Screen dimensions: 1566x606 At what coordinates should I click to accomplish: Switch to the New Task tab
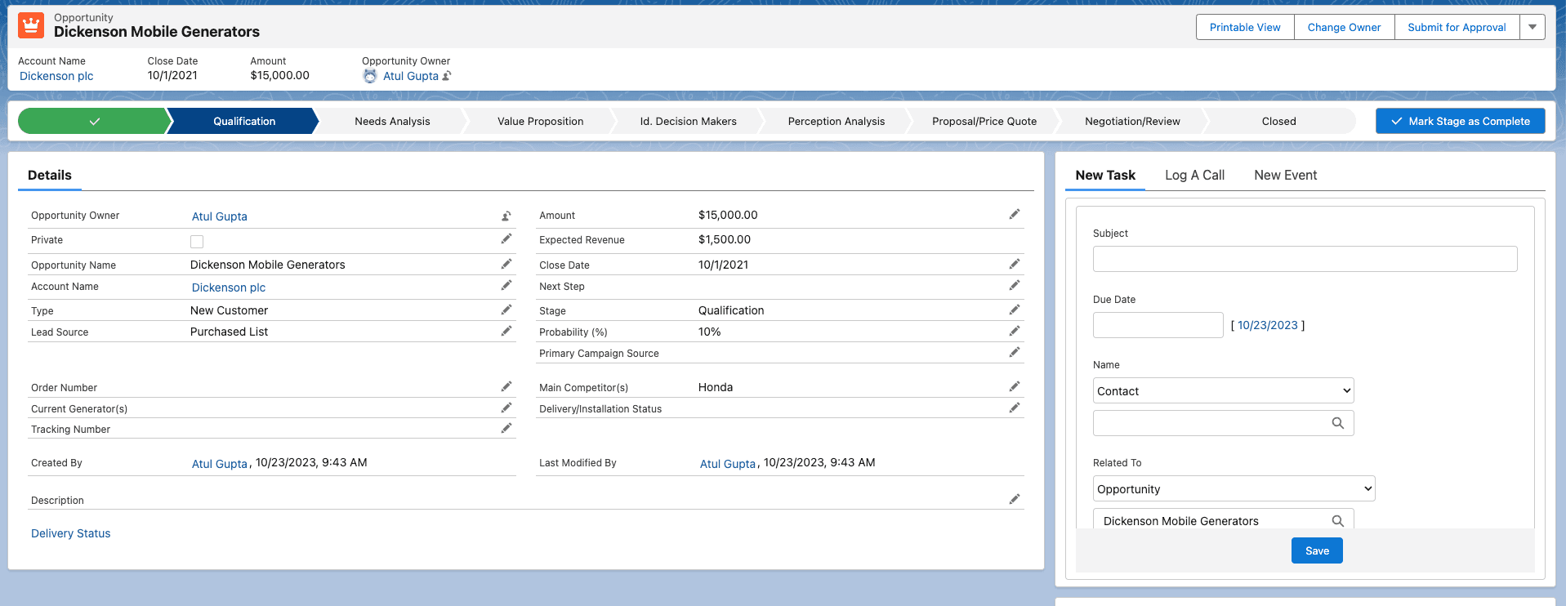click(x=1105, y=175)
